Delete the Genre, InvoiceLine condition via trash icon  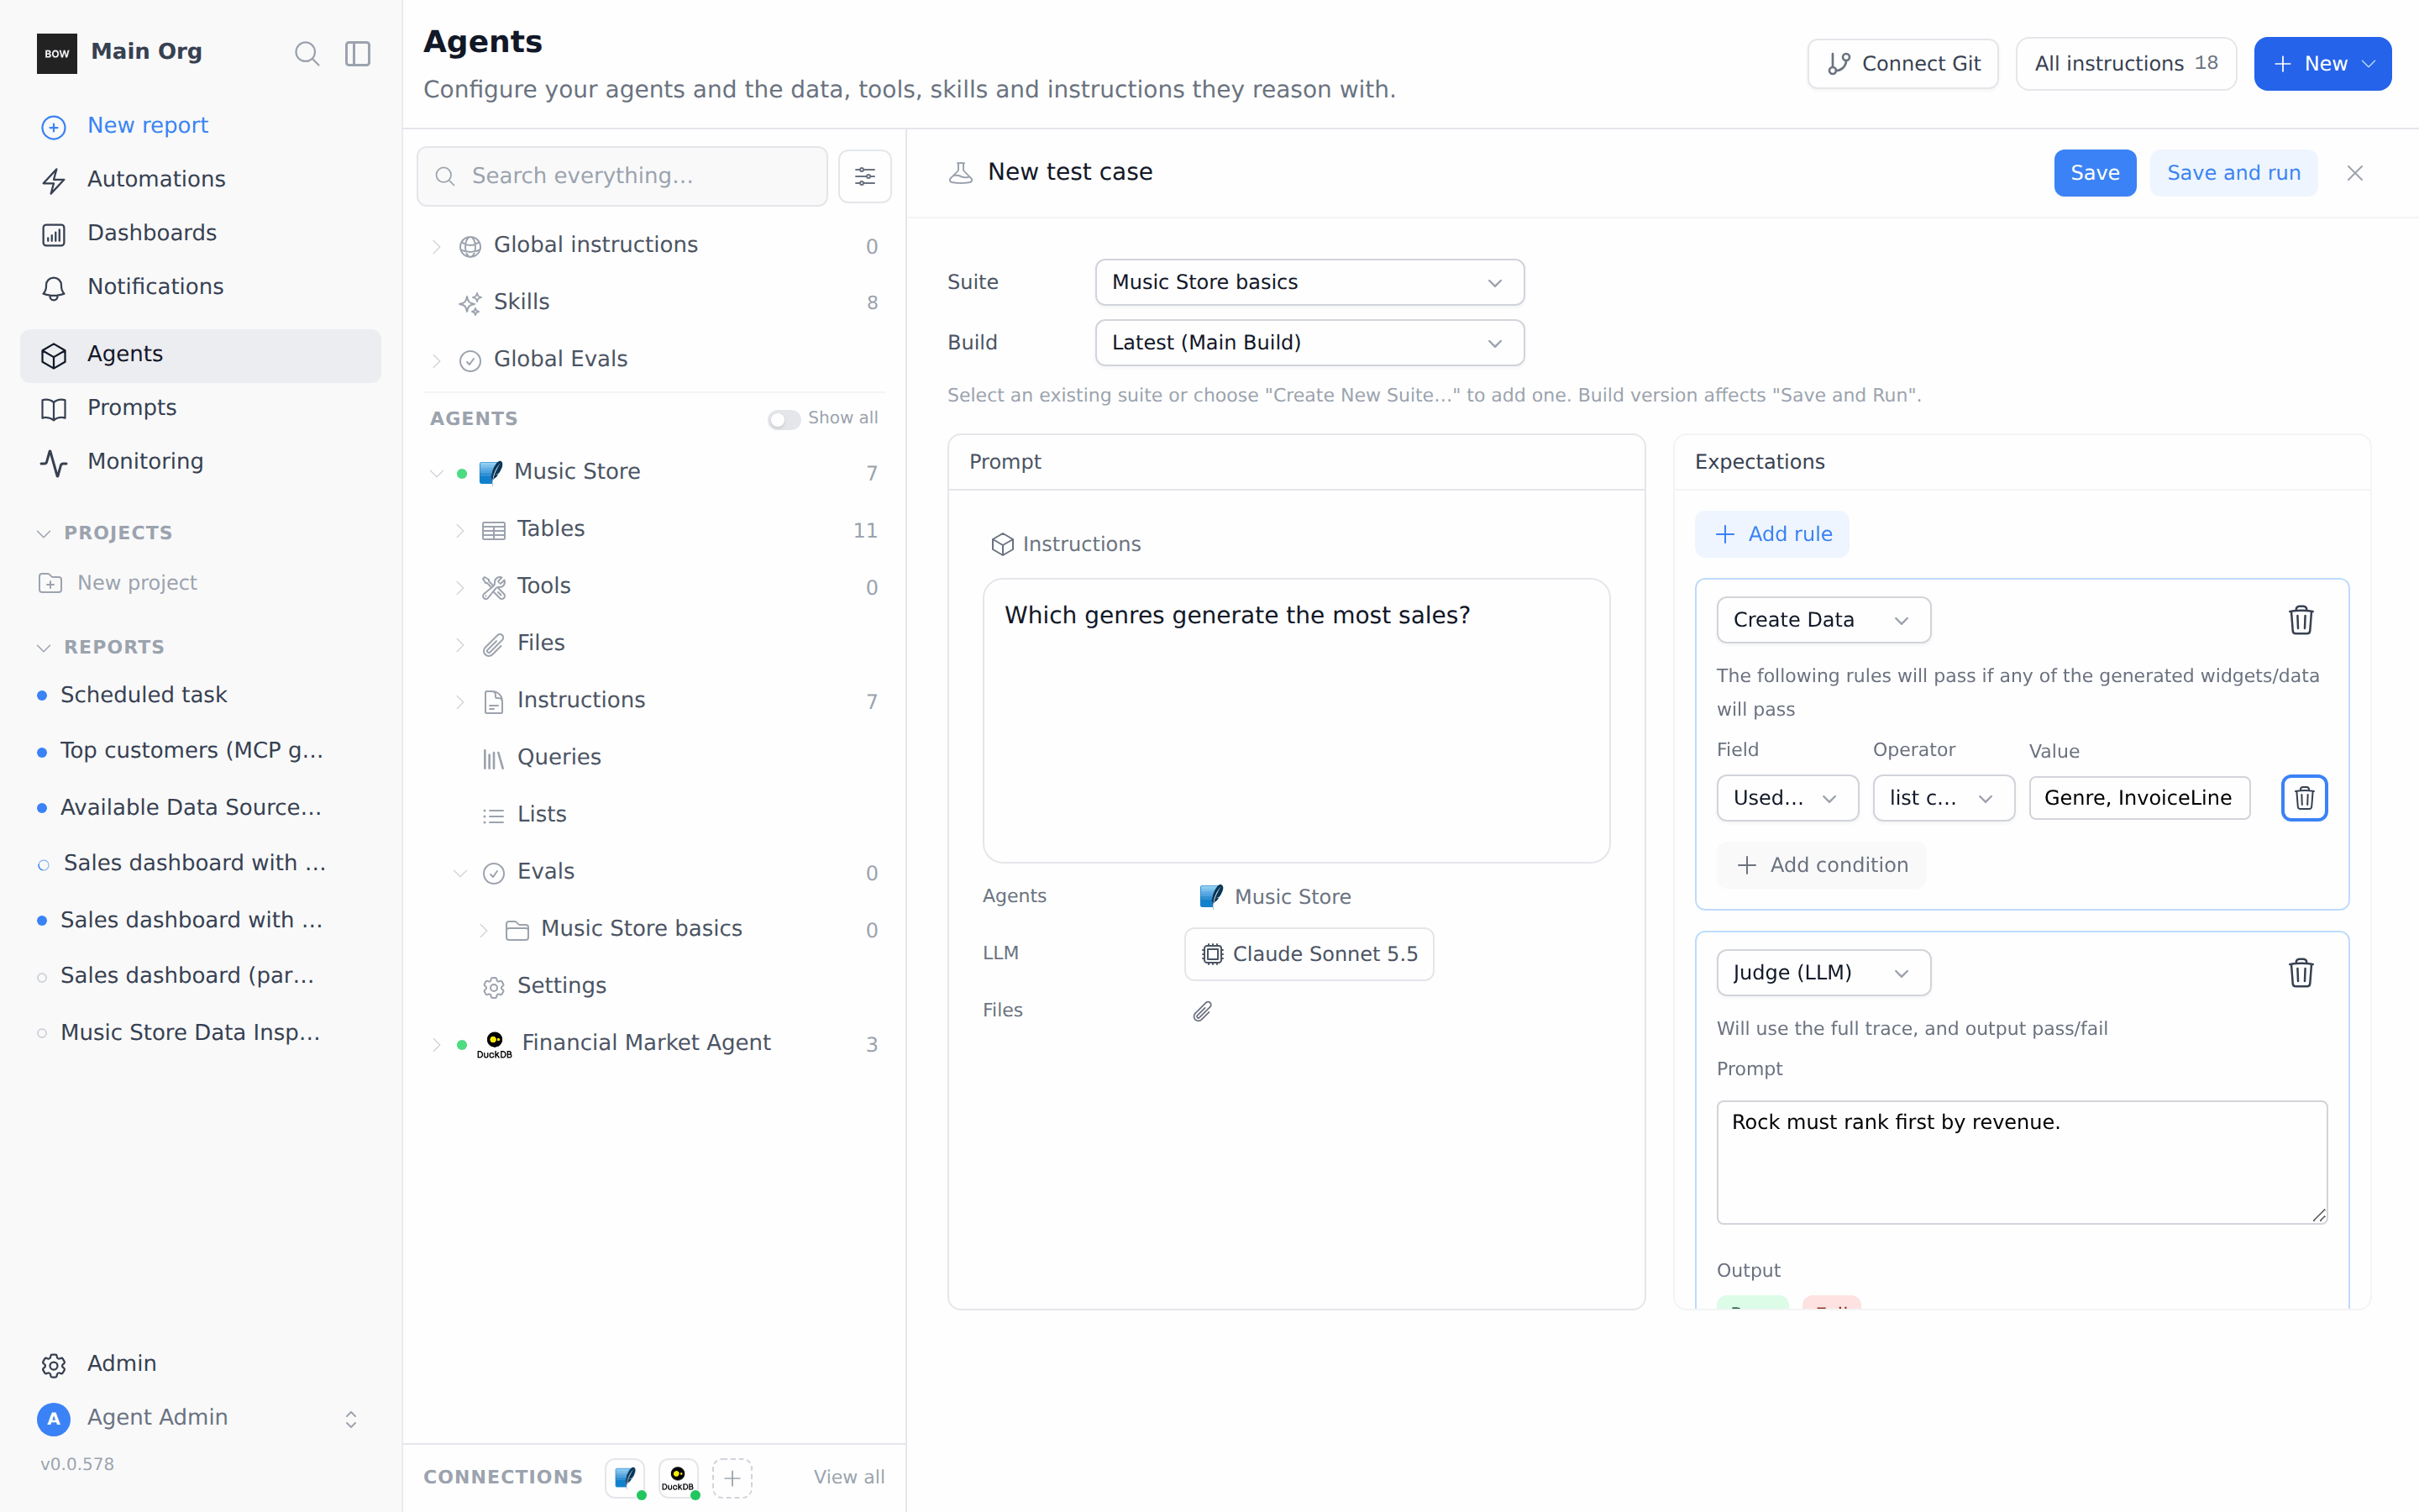tap(2304, 798)
